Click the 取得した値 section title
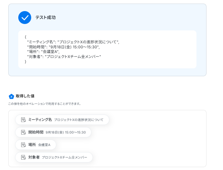223x170 pixels. tap(25, 96)
